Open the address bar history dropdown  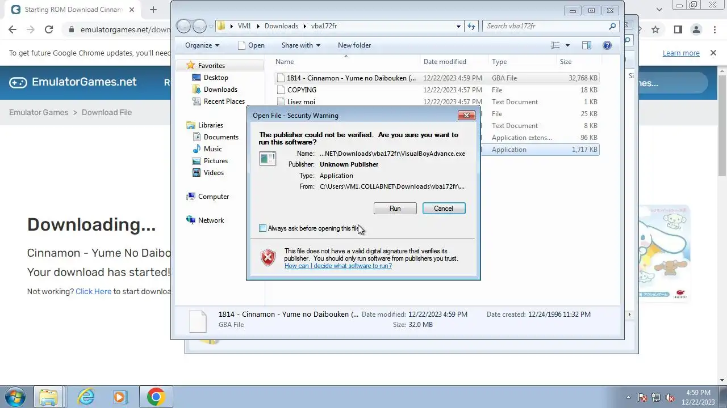[x=459, y=26]
